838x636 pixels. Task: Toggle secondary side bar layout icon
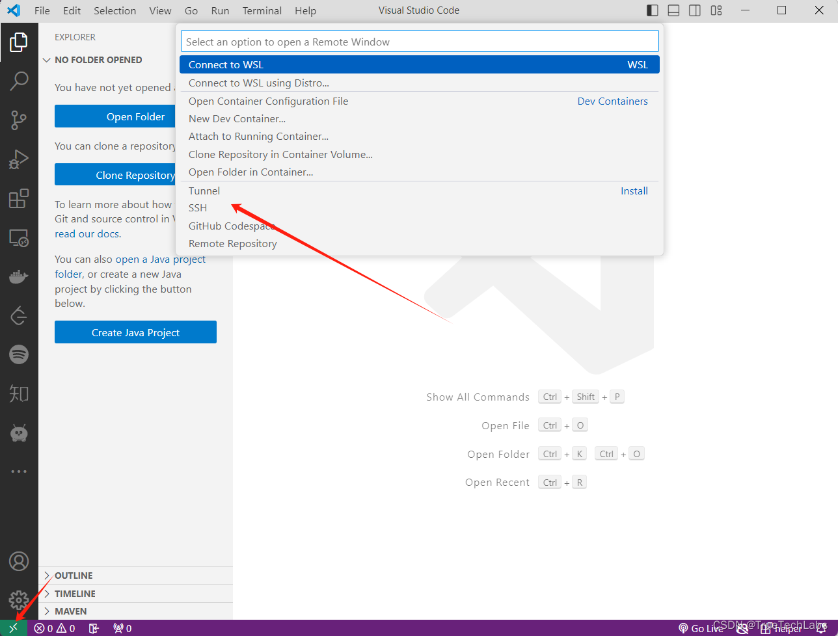695,10
